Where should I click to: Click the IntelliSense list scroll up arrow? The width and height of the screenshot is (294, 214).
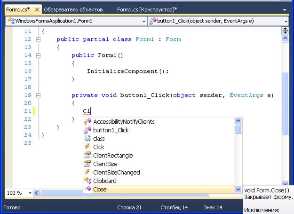(238, 121)
